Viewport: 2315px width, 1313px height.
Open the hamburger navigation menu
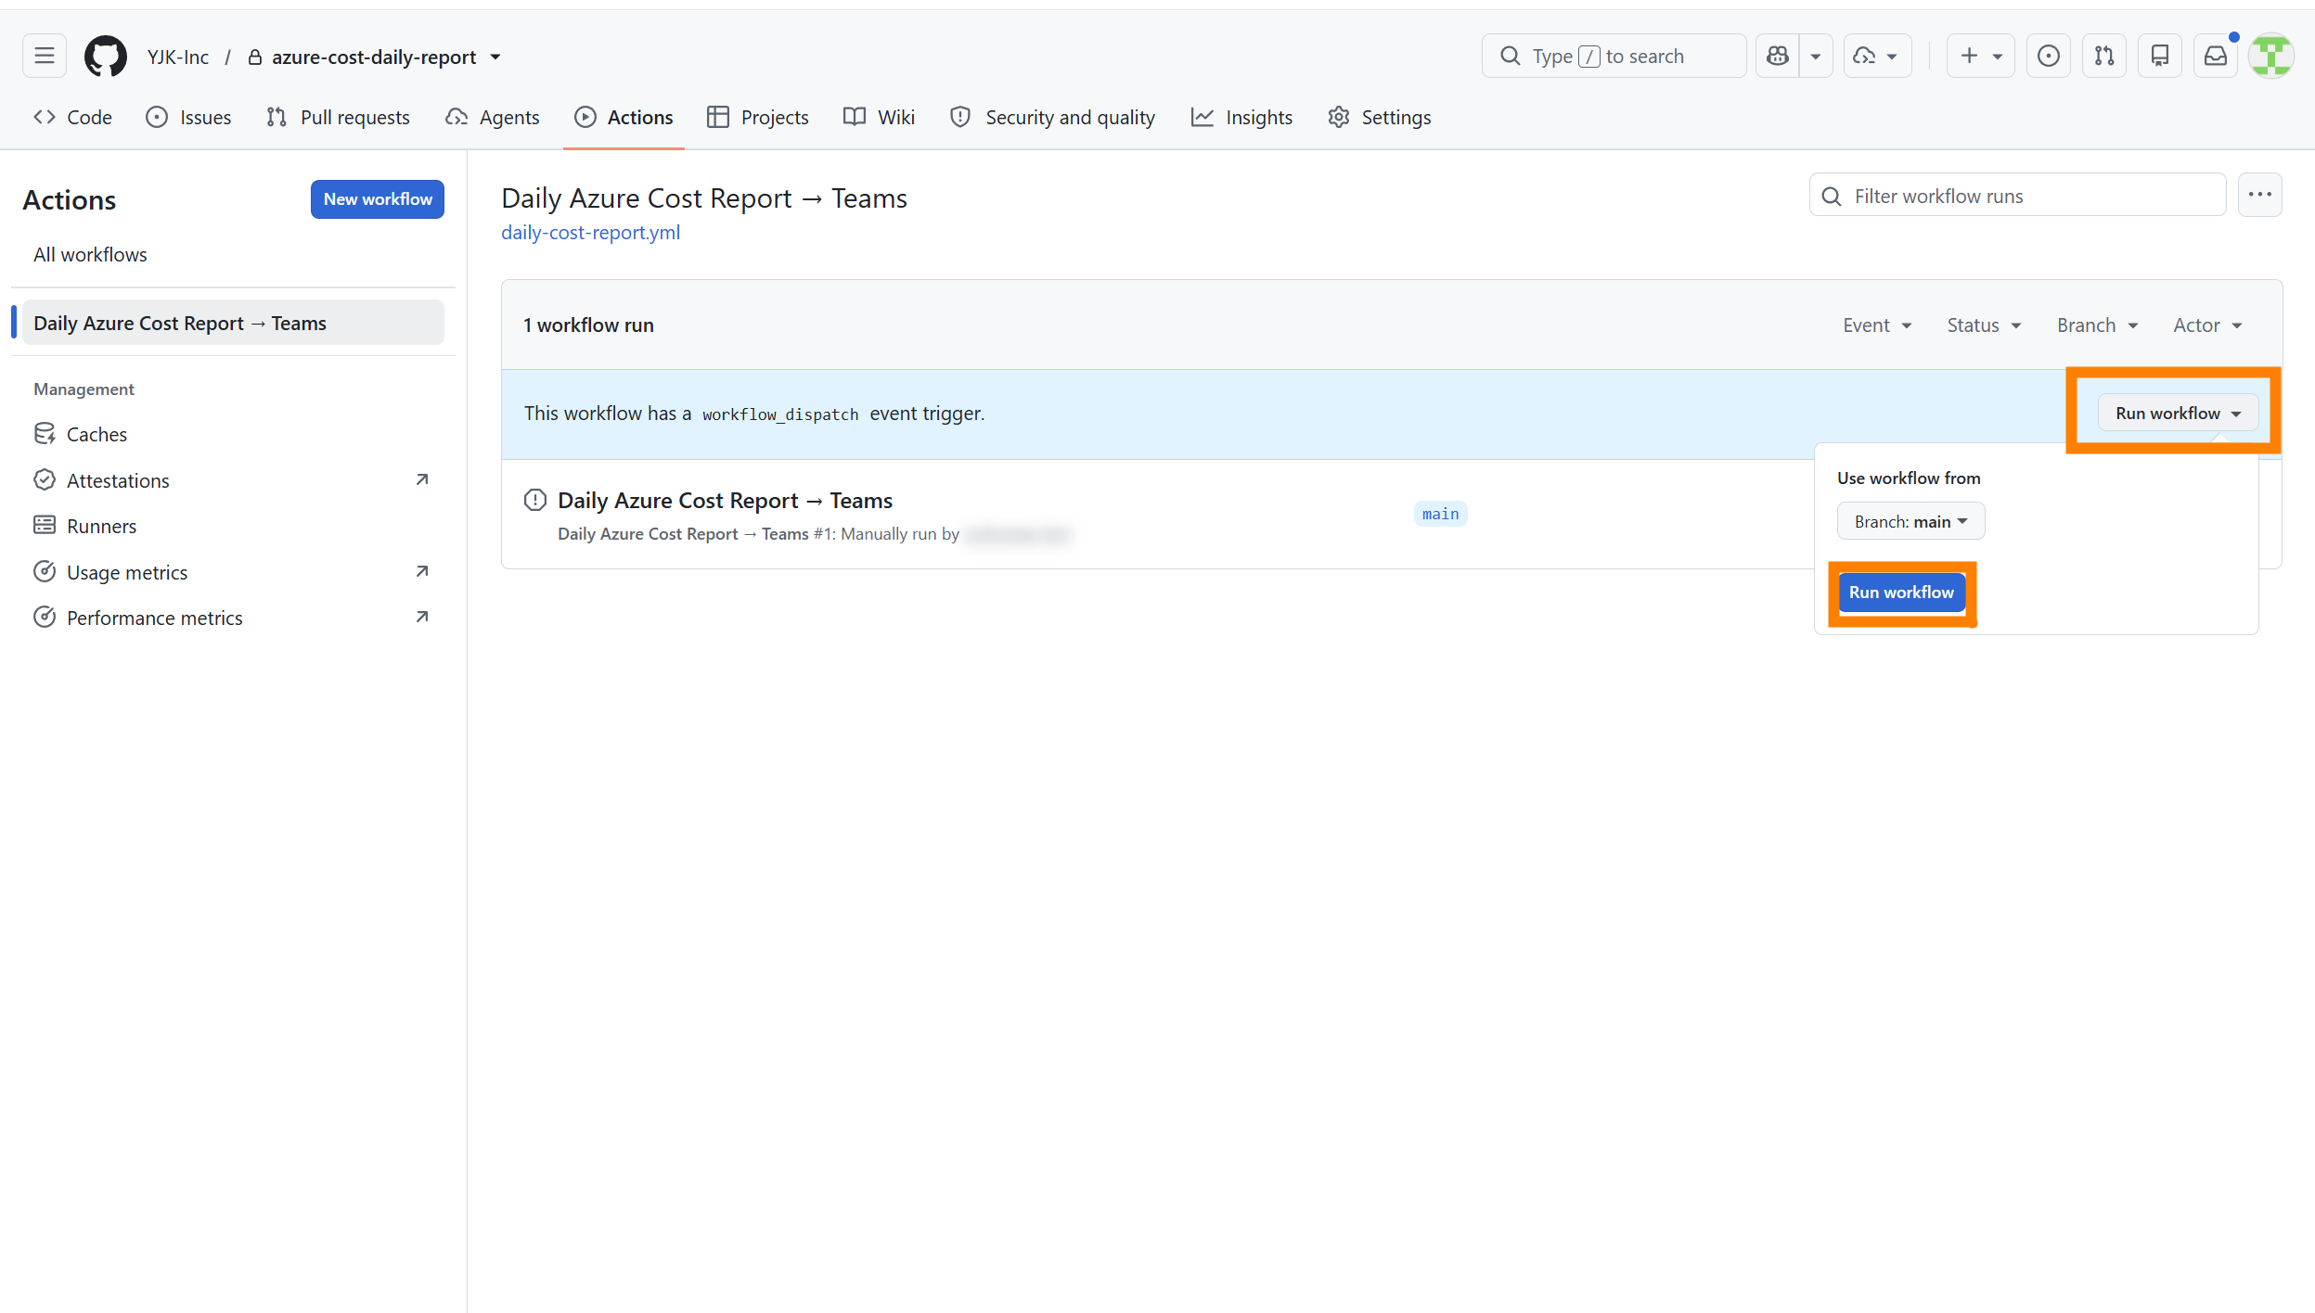coord(44,57)
